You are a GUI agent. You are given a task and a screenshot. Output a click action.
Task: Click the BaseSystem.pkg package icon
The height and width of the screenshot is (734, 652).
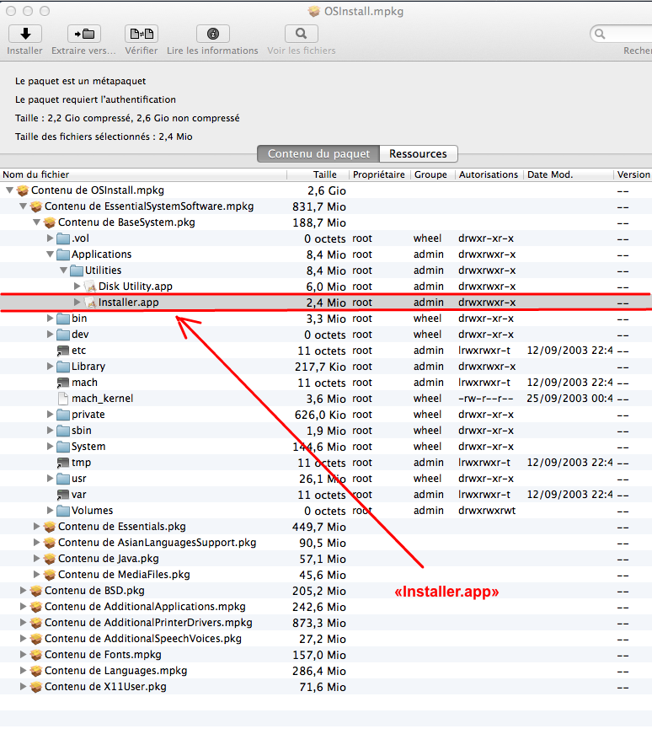click(50, 222)
